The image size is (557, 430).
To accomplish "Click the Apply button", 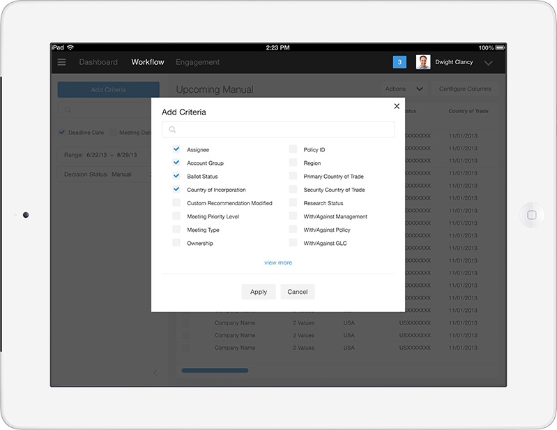I will click(x=259, y=292).
